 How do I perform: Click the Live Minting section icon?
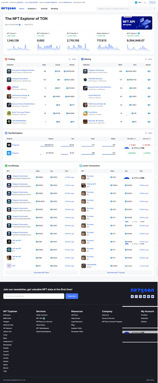(6, 166)
